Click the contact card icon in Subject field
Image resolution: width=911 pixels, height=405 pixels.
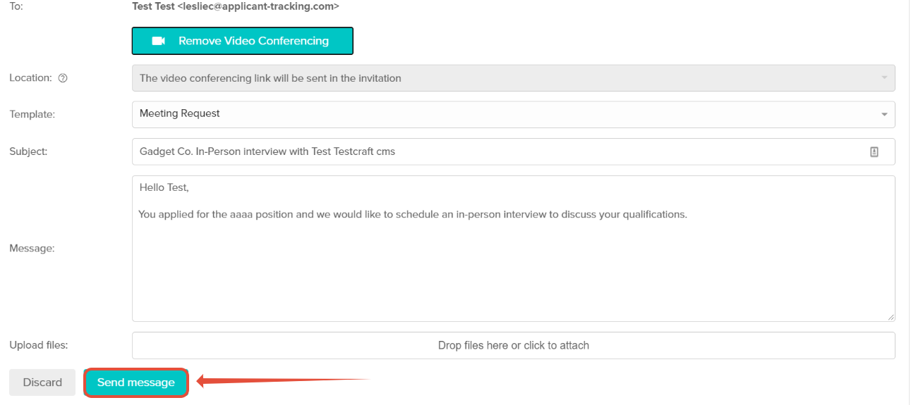pos(874,151)
